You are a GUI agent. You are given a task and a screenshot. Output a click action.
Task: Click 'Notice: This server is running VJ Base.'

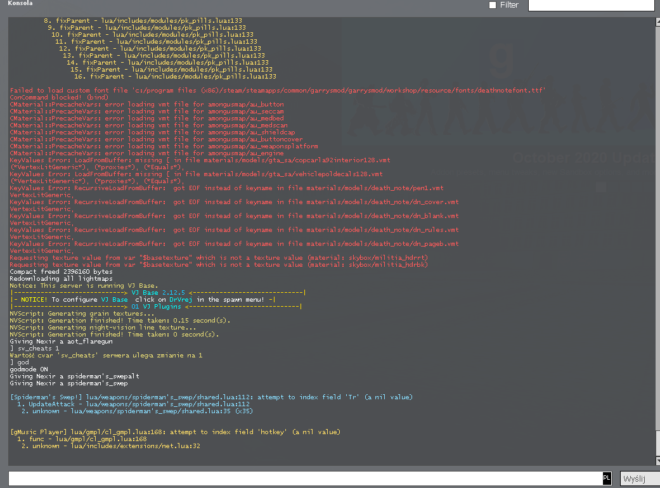tap(84, 286)
